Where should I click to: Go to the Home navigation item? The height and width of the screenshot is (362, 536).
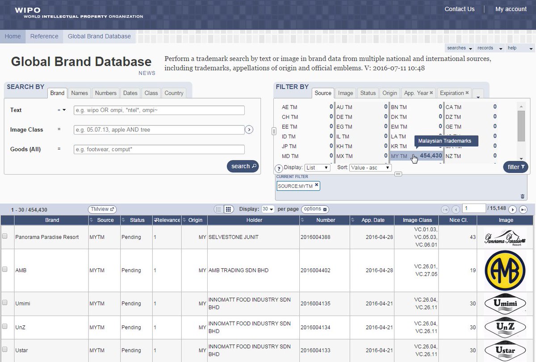(x=13, y=36)
